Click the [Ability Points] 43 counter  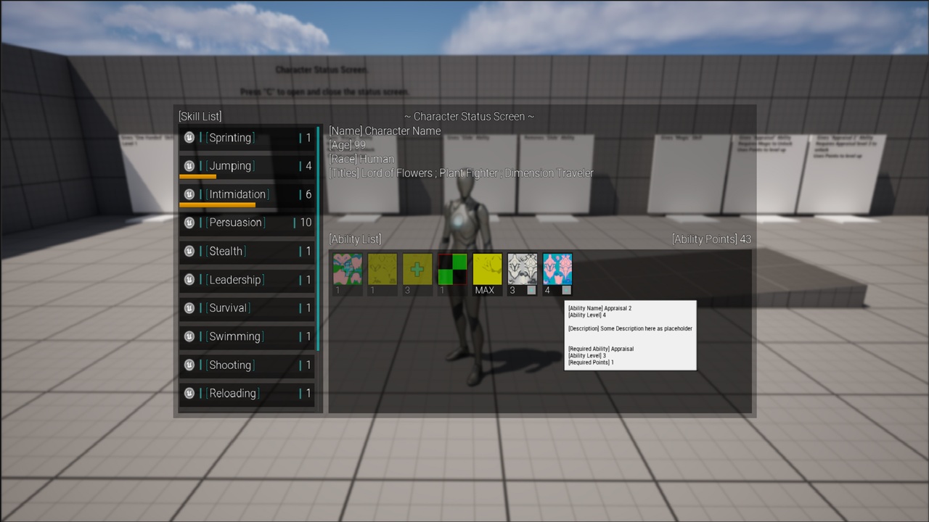712,239
